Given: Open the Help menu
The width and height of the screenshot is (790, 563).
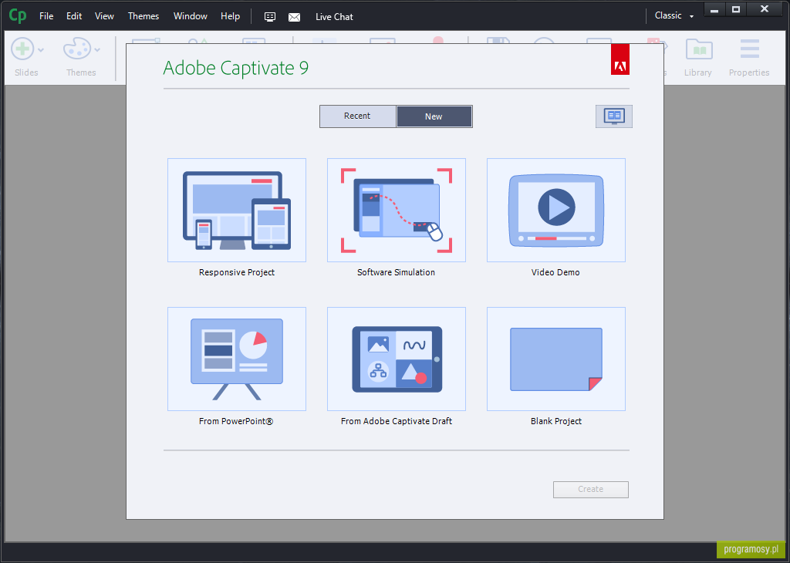Looking at the screenshot, I should tap(230, 16).
